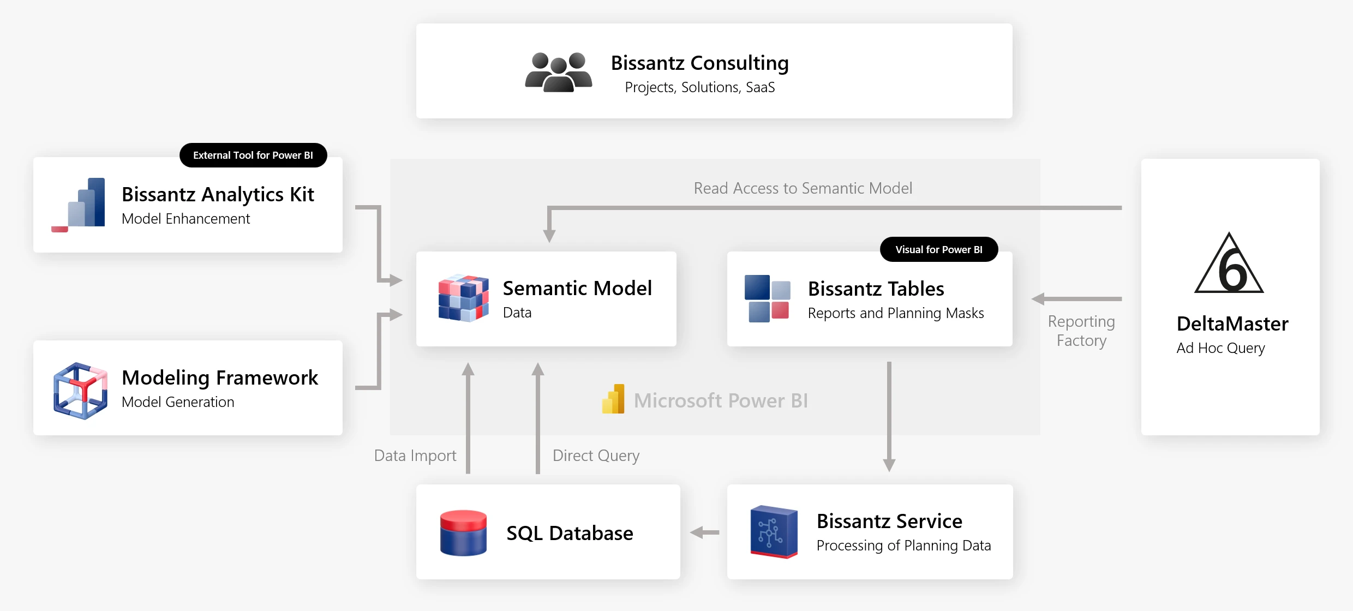1353x611 pixels.
Task: Click the Direct Query arrow label
Action: [x=596, y=455]
